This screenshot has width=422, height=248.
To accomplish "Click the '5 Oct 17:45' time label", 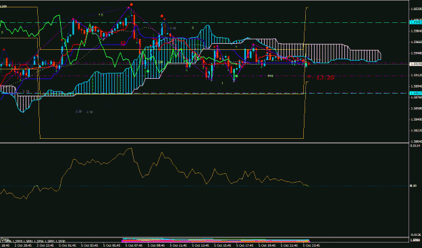I will 244,245.
